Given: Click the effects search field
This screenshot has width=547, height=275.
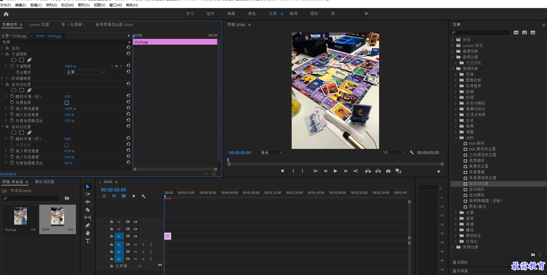Looking at the screenshot, I should 480,33.
